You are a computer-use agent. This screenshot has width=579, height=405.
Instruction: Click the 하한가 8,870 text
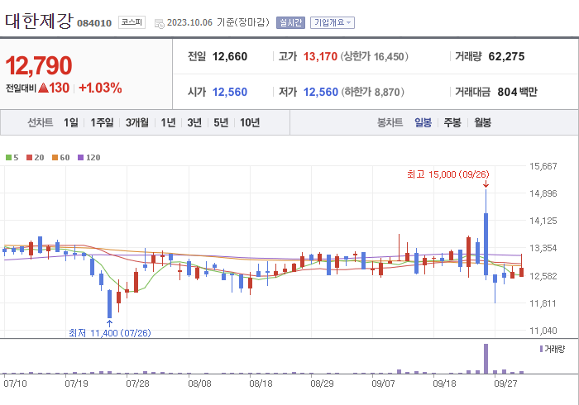[372, 92]
